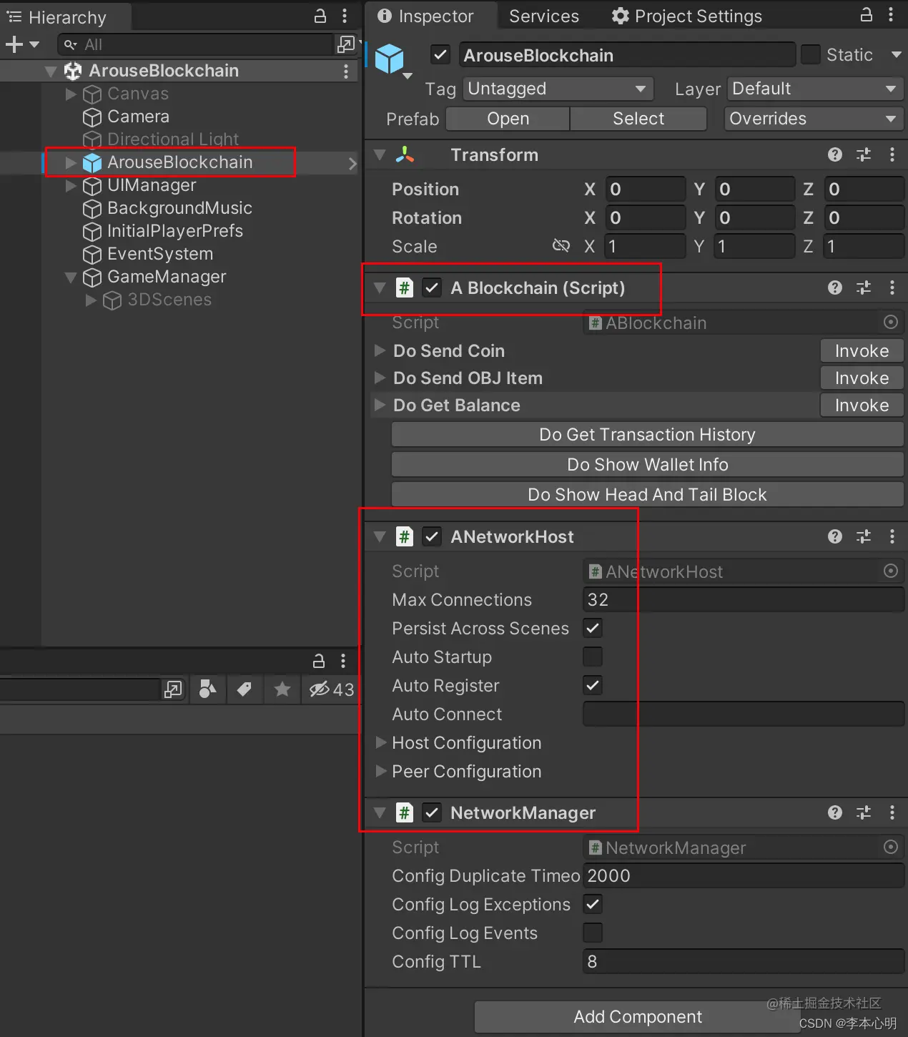This screenshot has height=1037, width=908.
Task: Disable the A Blockchain script component
Action: tap(431, 287)
